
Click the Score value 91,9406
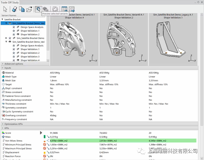point(54,133)
